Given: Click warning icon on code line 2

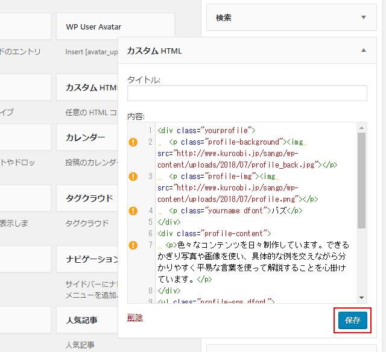Looking at the screenshot, I should click(x=133, y=142).
